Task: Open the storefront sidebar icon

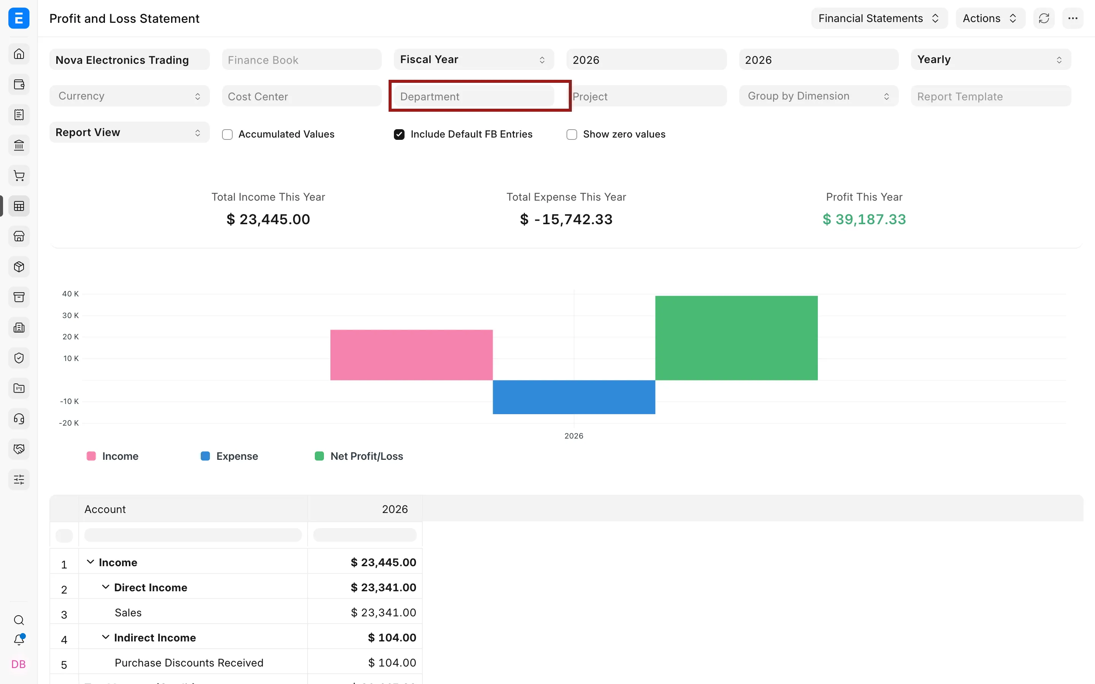Action: click(x=19, y=236)
